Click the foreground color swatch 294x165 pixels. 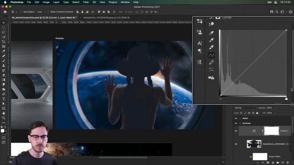[x=2, y=131]
